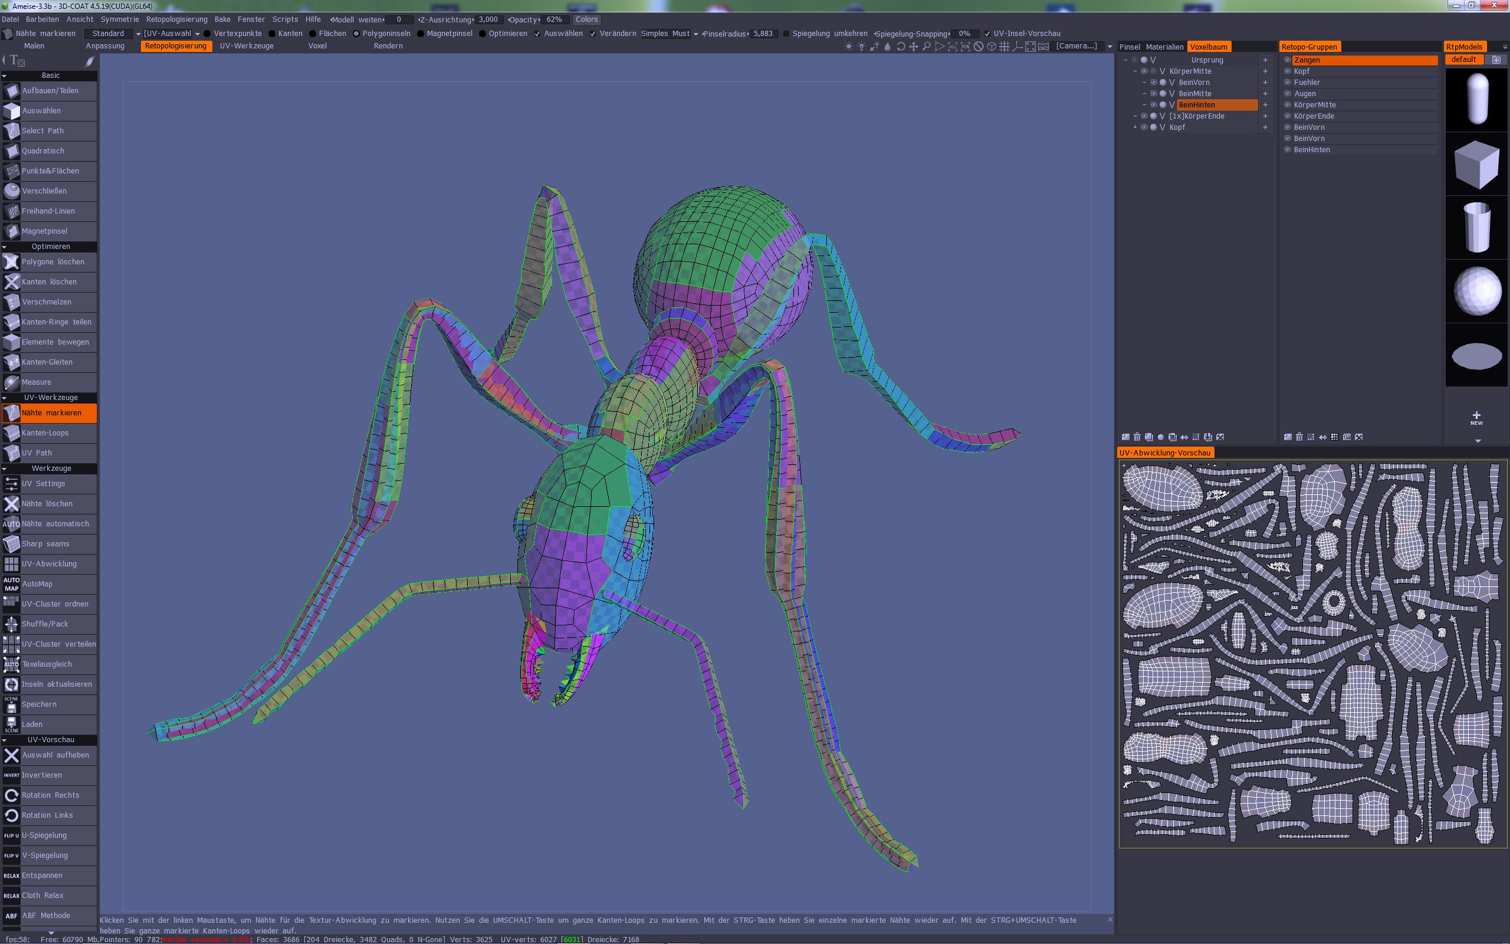Enable the Spiegelung umkehren checkbox
Screen dimensions: 1510x944
(x=786, y=34)
